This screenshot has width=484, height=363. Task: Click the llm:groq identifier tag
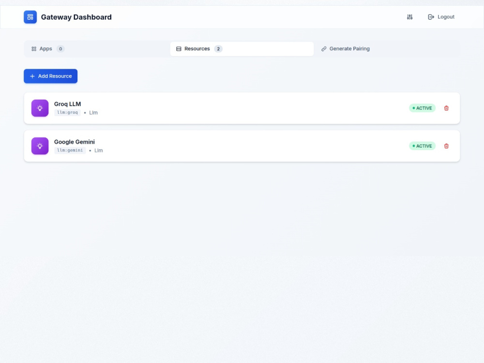click(67, 112)
